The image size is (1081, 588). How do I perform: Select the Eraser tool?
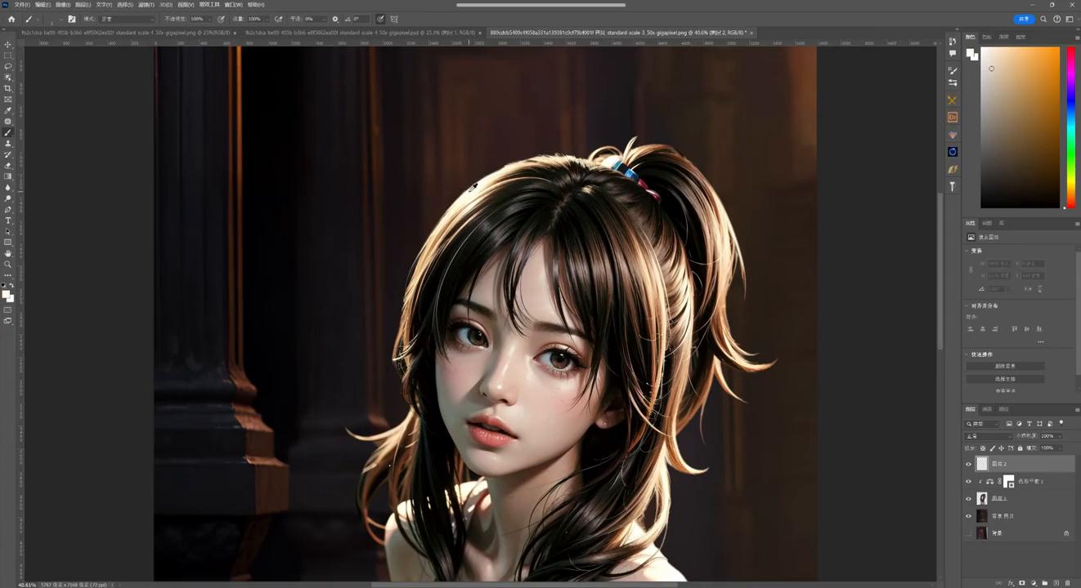(x=8, y=166)
